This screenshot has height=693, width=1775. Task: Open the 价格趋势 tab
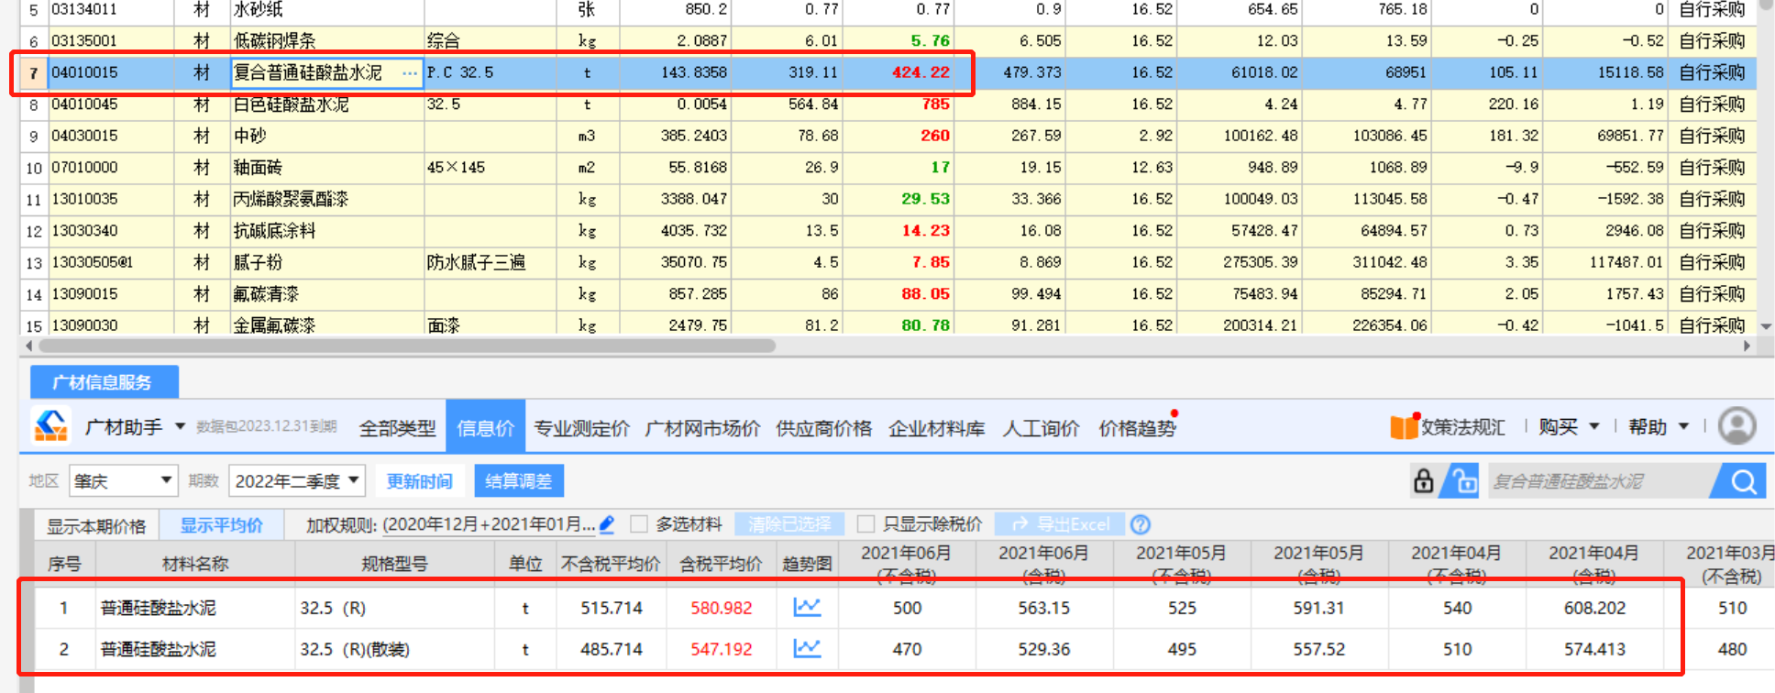click(1137, 428)
